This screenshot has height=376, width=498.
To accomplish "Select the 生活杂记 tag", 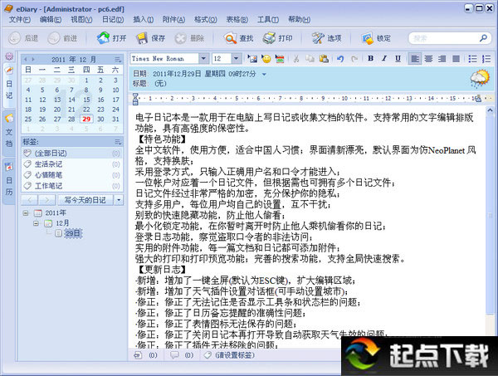I will pos(72,164).
